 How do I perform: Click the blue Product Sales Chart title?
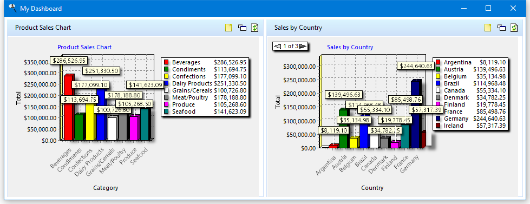pyautogui.click(x=84, y=47)
